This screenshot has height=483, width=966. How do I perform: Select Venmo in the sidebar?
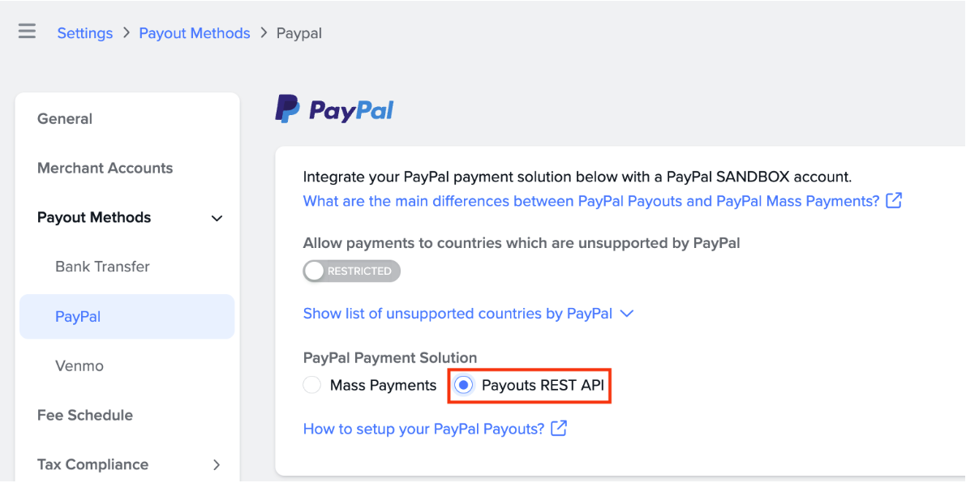point(79,365)
